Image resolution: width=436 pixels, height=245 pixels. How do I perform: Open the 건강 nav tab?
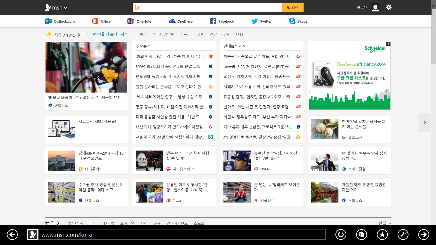[213, 34]
